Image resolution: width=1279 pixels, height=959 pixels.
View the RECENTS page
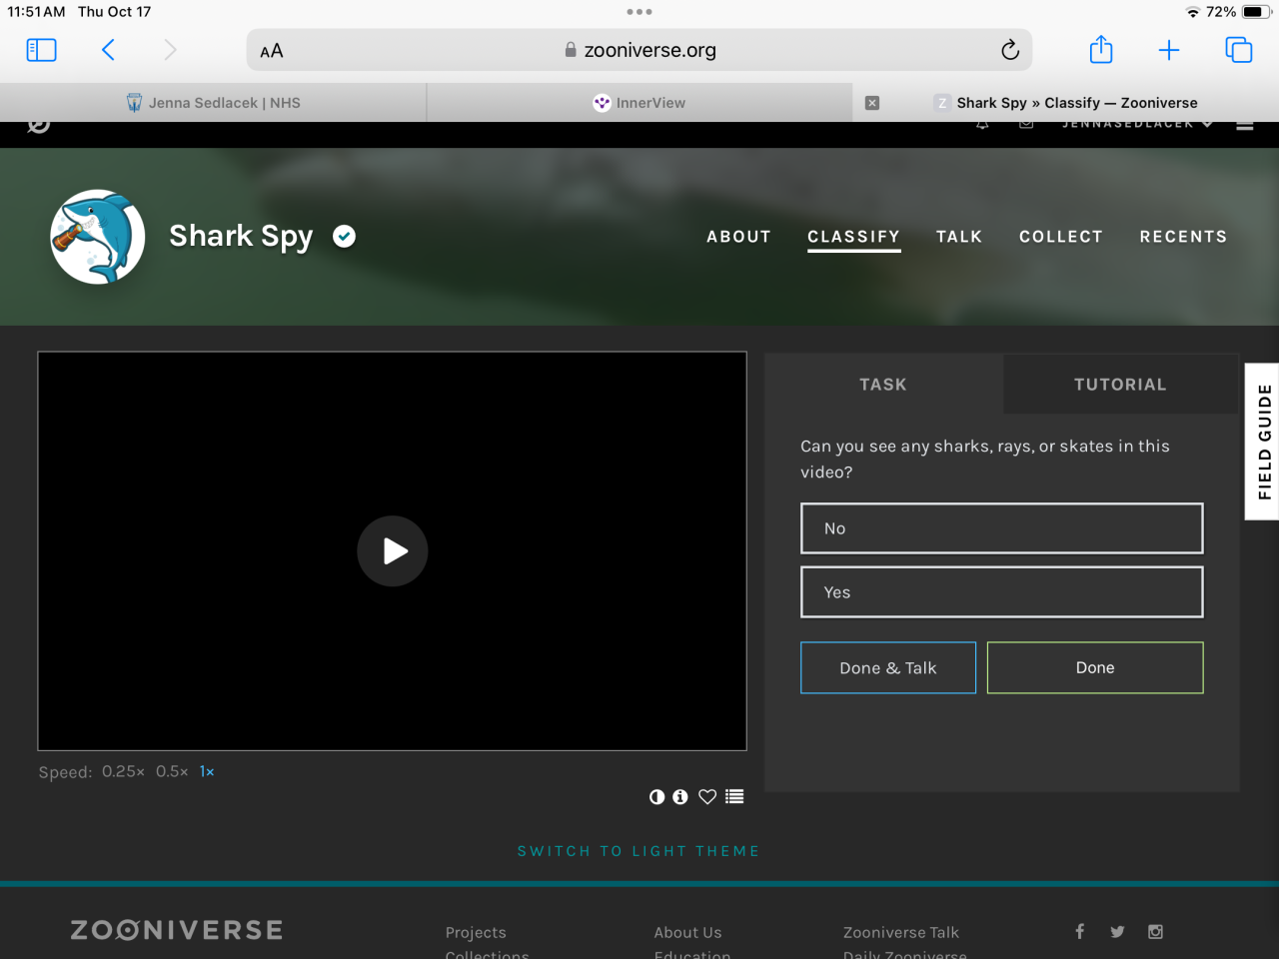coord(1183,237)
